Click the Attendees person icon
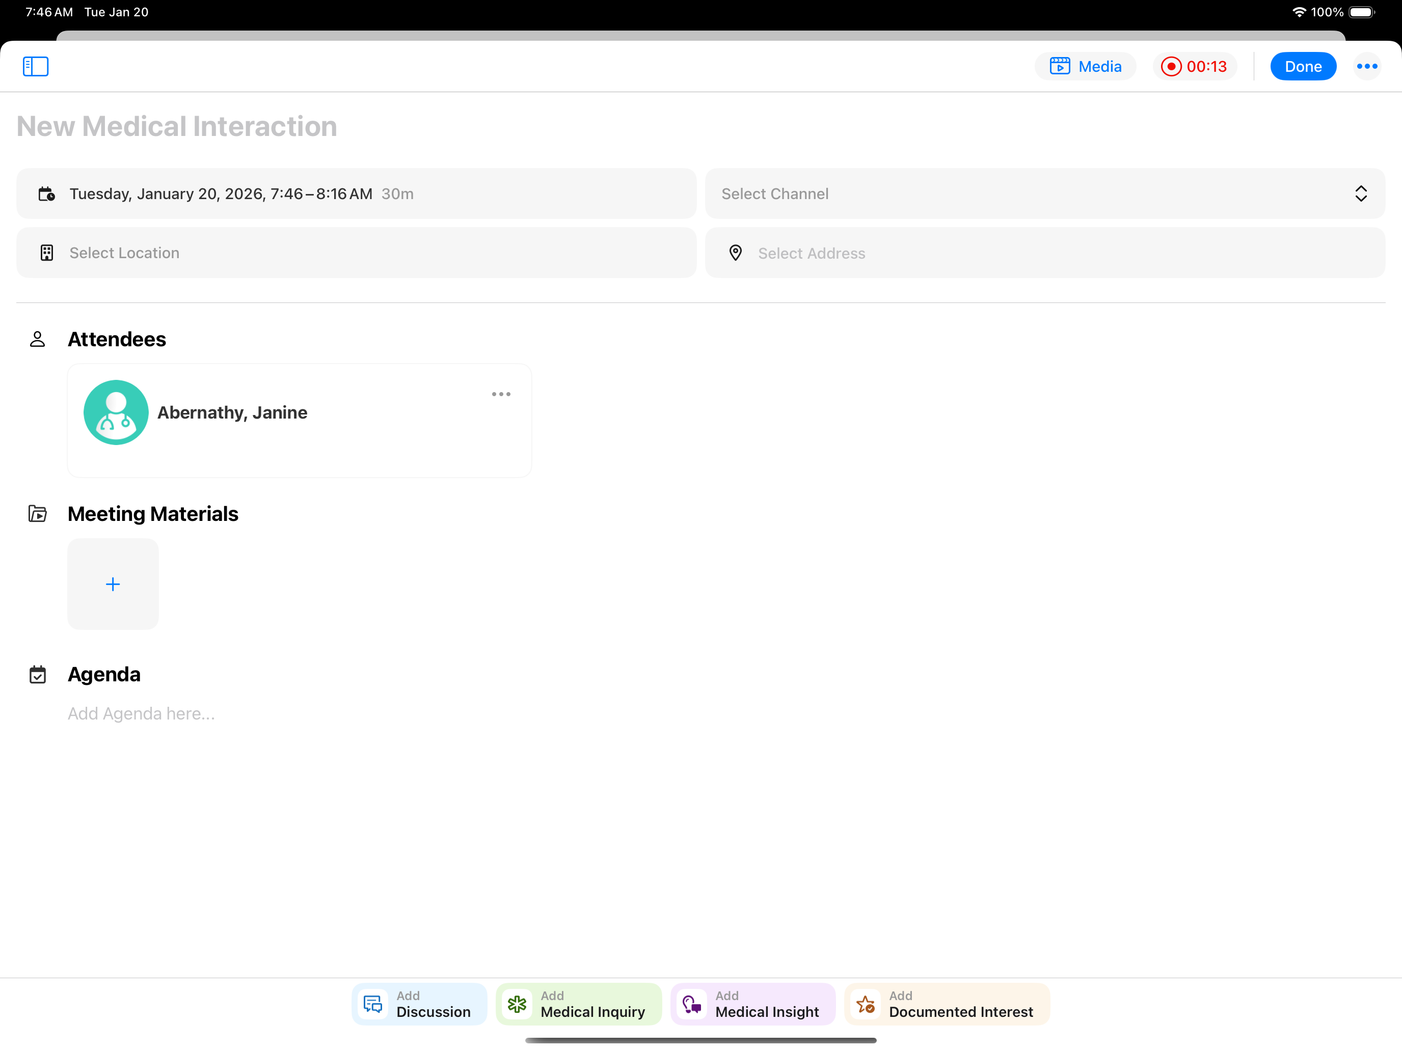The height and width of the screenshot is (1051, 1402). (x=37, y=340)
